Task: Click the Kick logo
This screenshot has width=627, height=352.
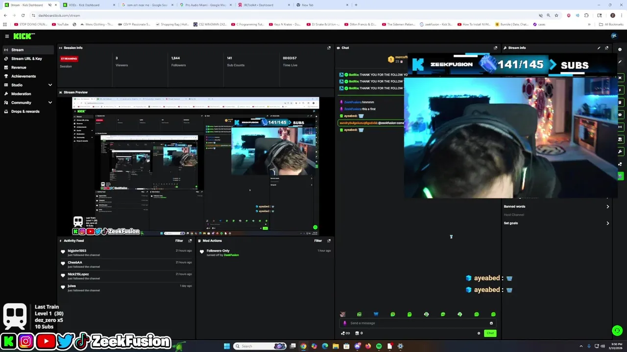Action: 24,36
